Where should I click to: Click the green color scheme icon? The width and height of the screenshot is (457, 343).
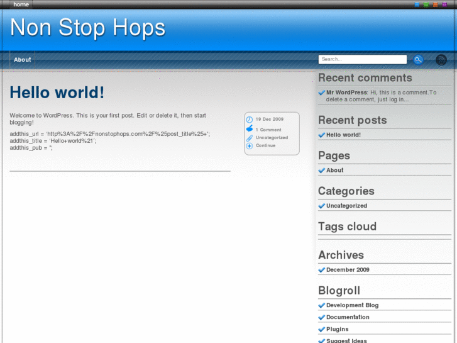coord(426,4)
